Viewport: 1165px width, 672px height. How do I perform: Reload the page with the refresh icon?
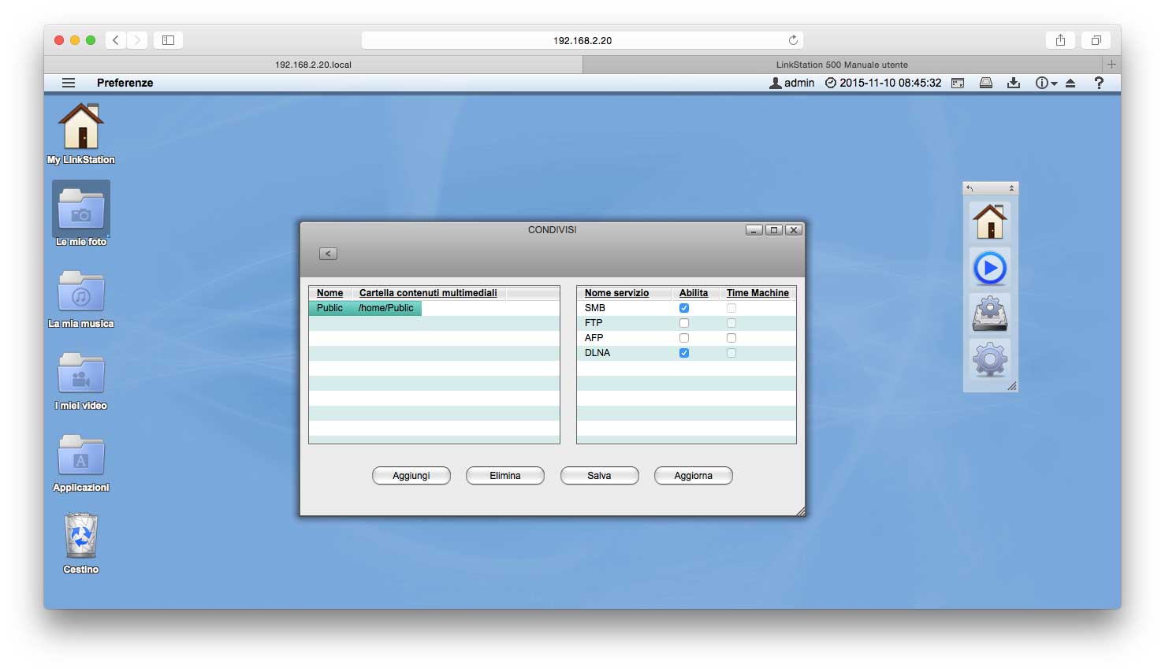coord(793,40)
